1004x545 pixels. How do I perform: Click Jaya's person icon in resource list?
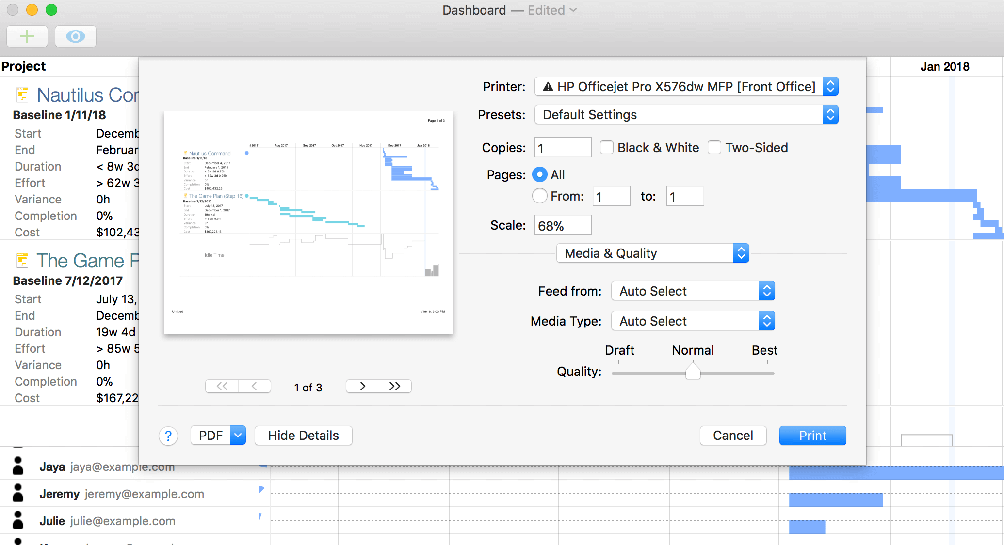(18, 466)
